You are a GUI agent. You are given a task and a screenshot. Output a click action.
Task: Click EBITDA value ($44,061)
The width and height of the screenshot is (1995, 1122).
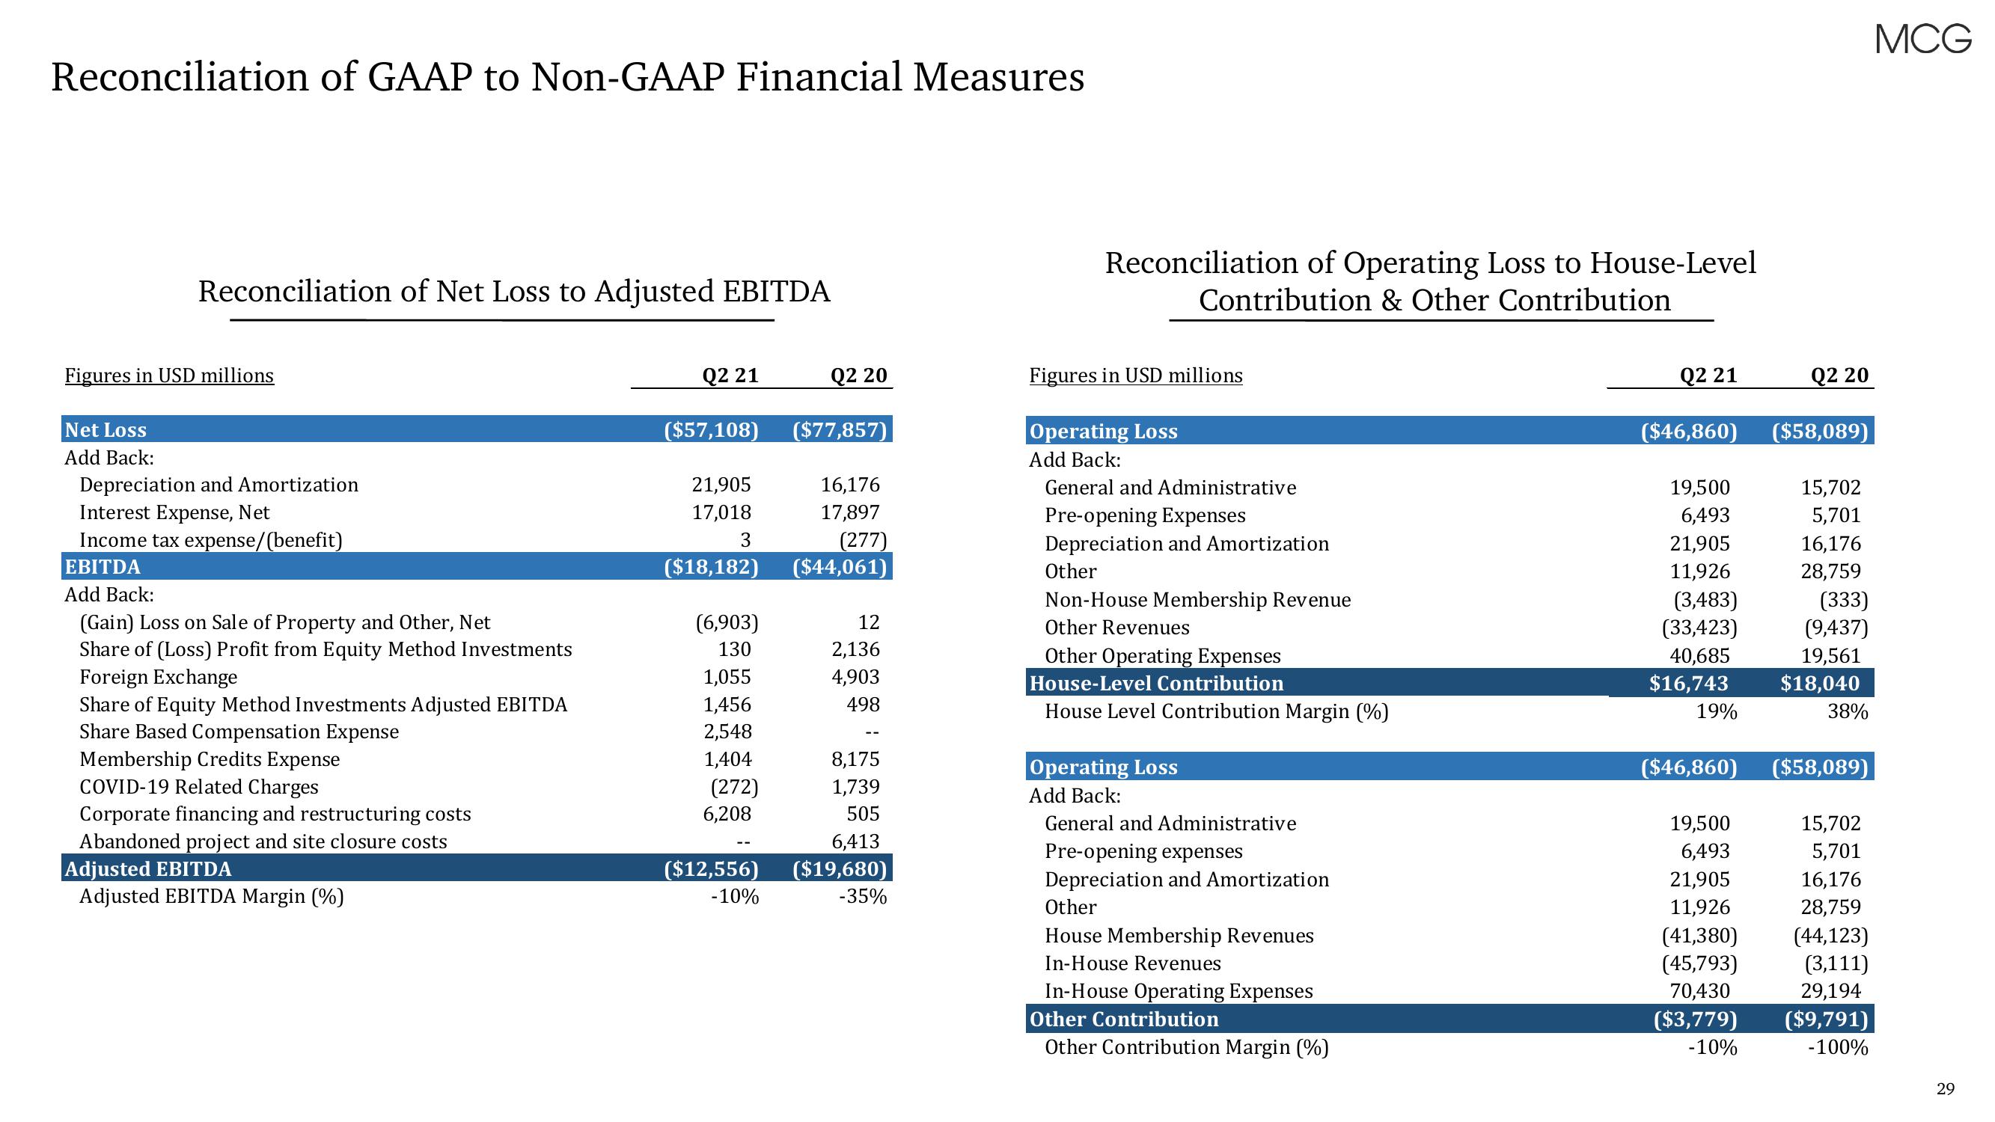point(840,567)
